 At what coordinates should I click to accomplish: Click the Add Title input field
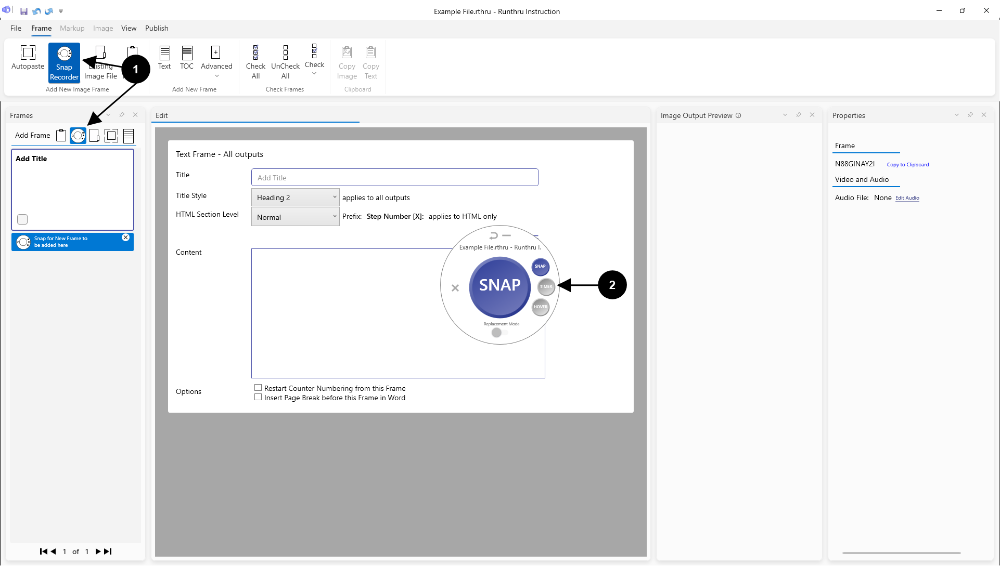(x=394, y=178)
